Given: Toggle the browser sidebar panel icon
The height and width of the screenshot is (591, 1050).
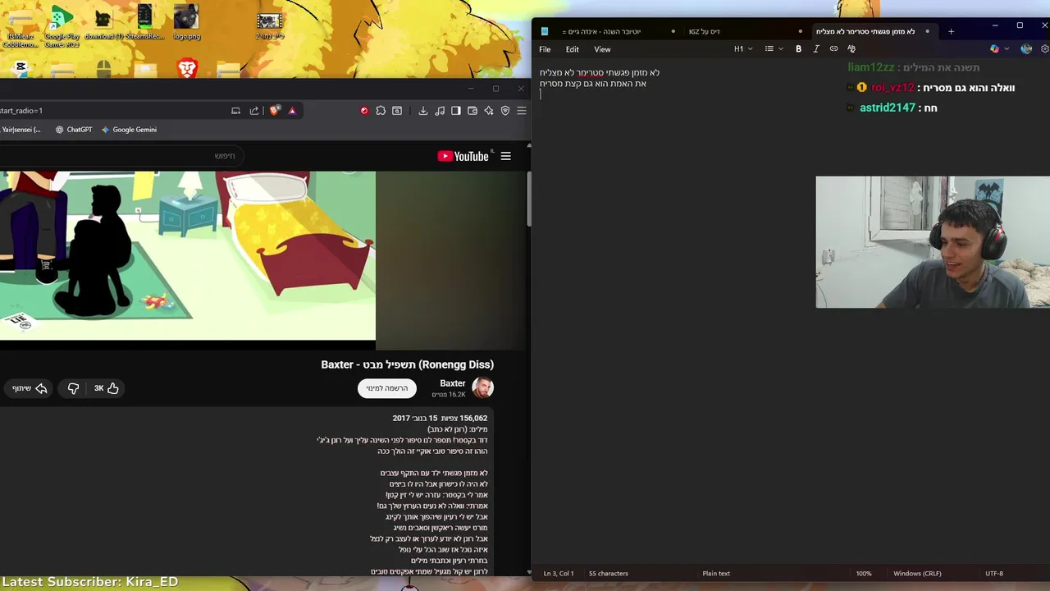Looking at the screenshot, I should click(x=456, y=111).
